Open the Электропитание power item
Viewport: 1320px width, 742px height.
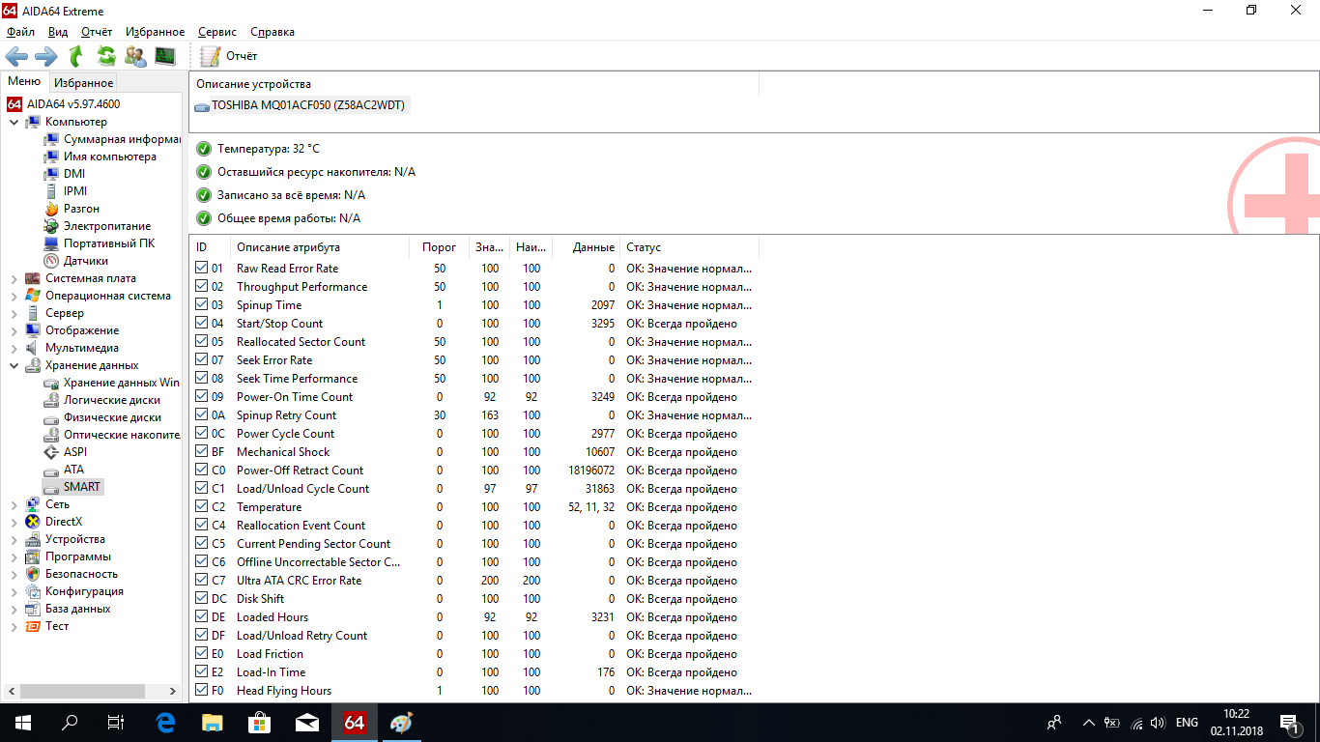point(98,226)
